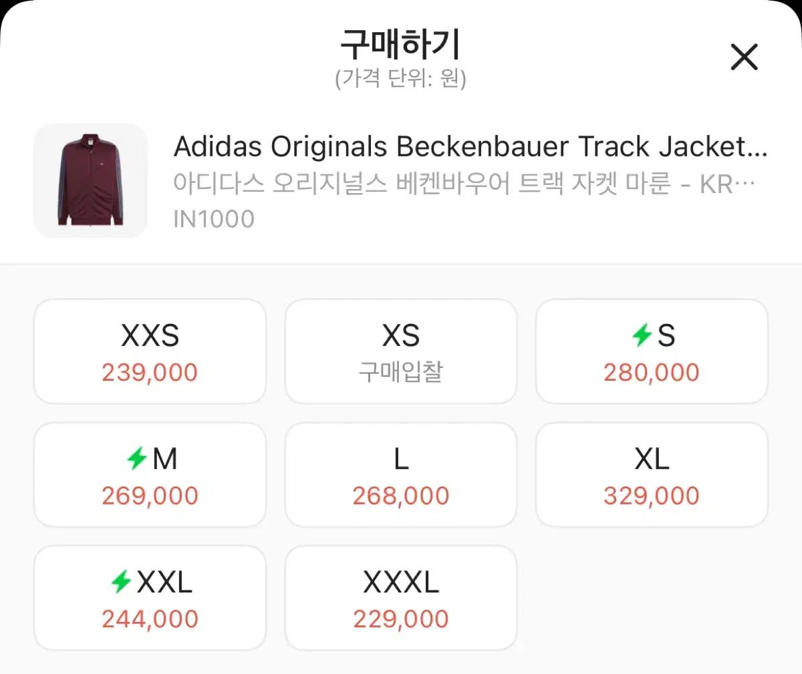802x674 pixels.
Task: Select size L for 268,000
Action: tap(401, 475)
